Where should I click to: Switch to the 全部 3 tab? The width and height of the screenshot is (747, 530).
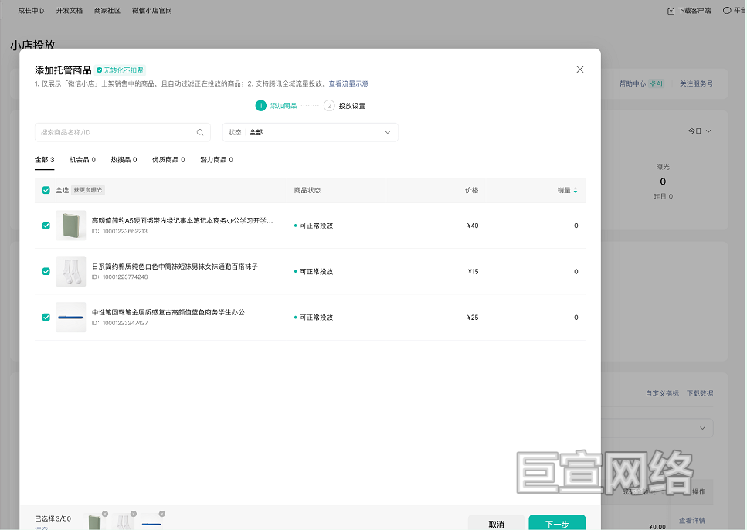(44, 160)
